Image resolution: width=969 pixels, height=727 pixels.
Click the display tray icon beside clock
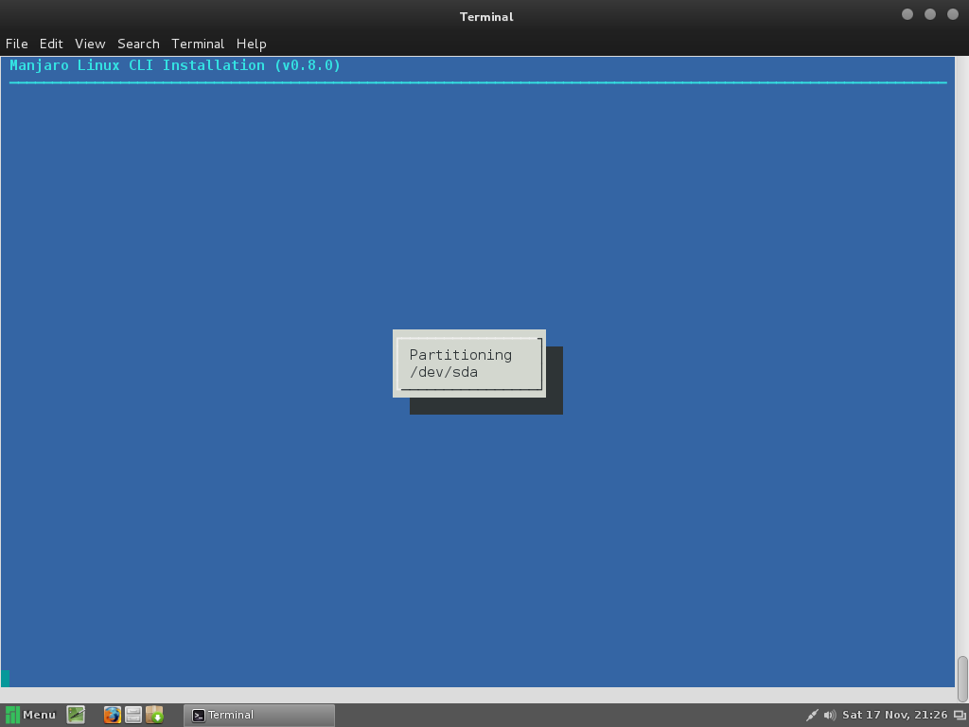pos(960,716)
